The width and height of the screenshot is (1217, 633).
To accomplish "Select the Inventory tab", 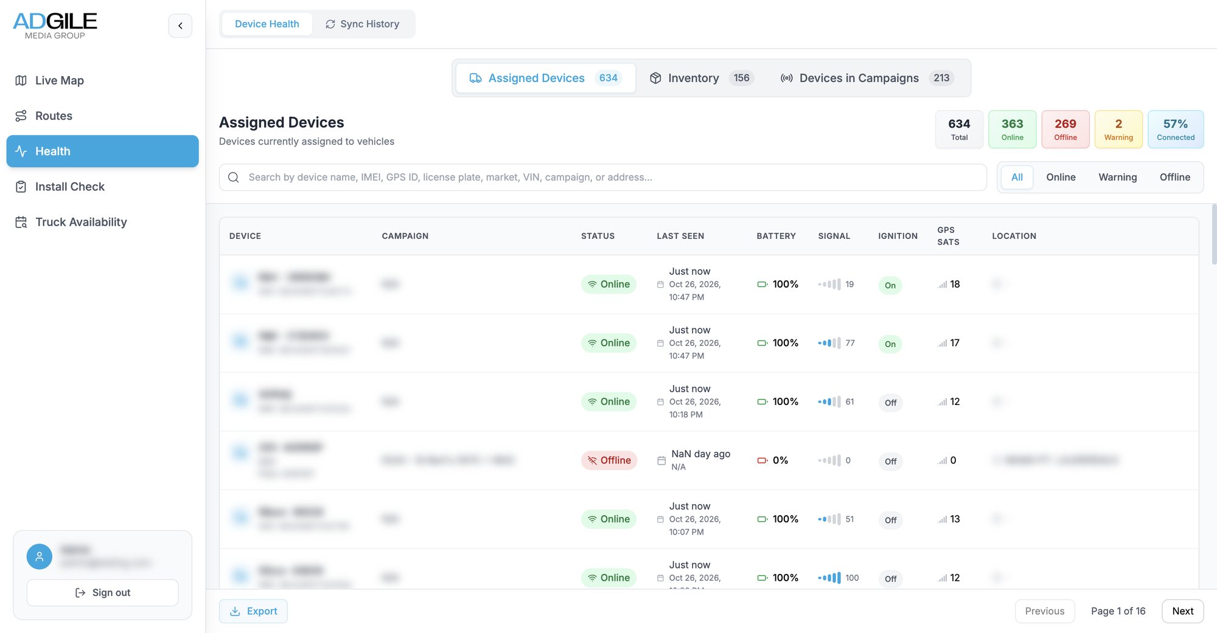I will (701, 78).
